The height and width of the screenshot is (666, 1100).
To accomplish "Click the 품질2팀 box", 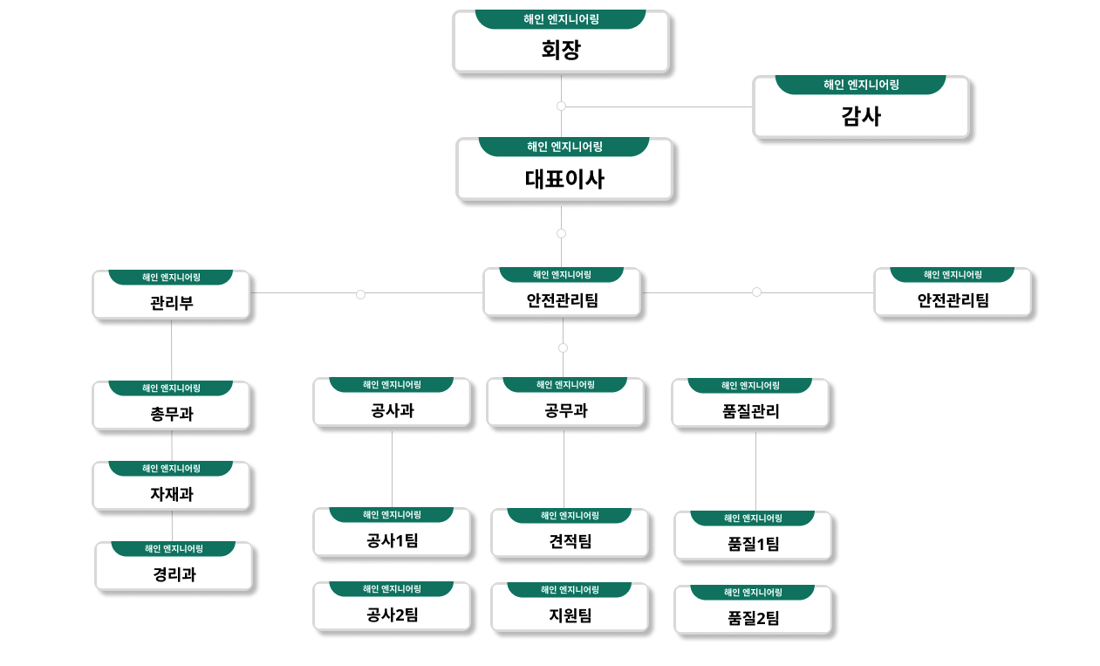I will point(753,610).
